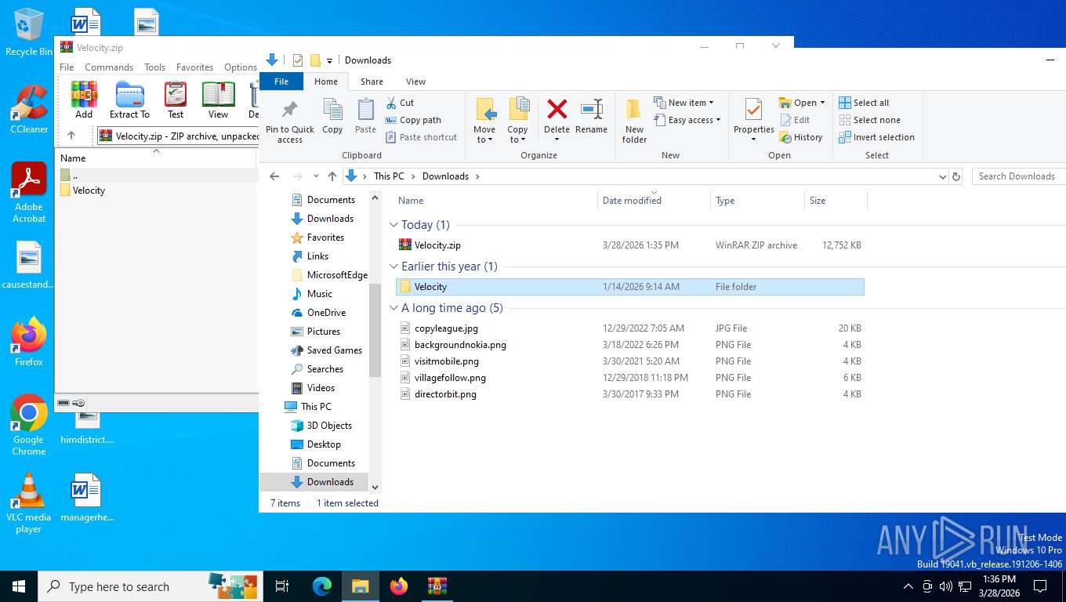
Task: Click Search Downloads field
Action: coord(1018,176)
